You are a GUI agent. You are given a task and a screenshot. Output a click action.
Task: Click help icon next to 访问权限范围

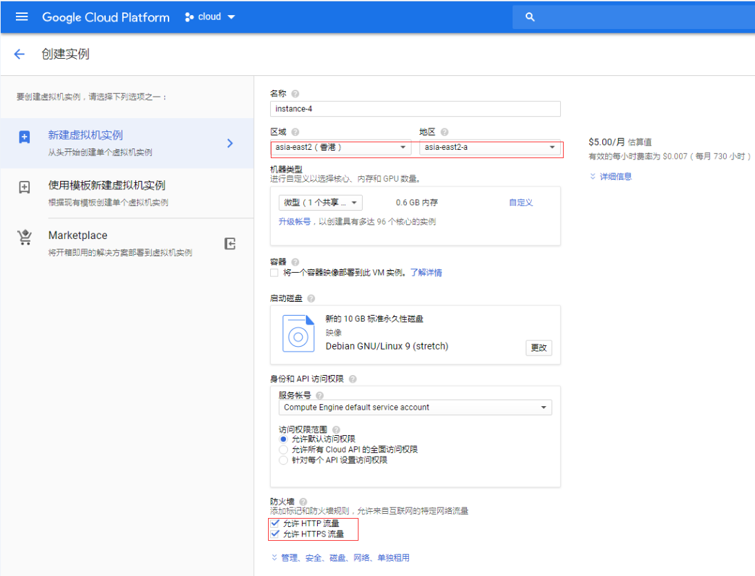click(x=336, y=430)
